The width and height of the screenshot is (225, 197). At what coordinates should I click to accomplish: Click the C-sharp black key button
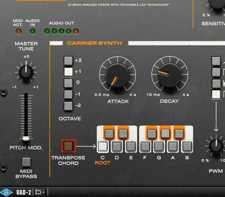(109, 133)
